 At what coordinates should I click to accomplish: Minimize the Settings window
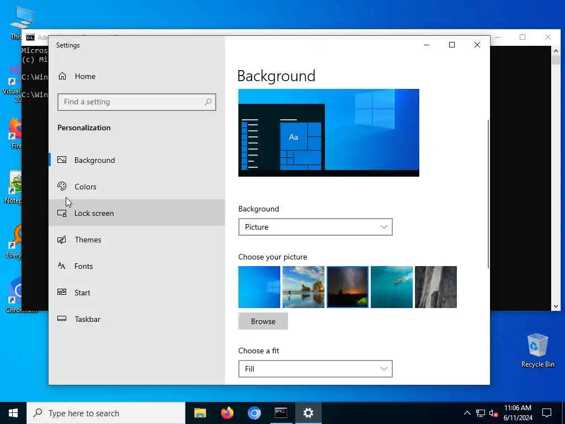427,45
